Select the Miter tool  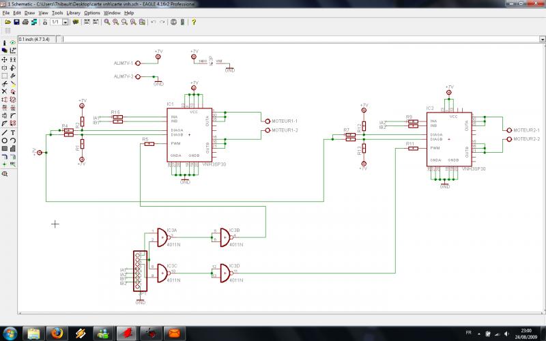tap(13, 115)
